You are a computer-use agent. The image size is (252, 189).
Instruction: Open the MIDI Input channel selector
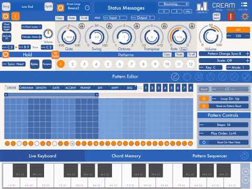coord(115,18)
